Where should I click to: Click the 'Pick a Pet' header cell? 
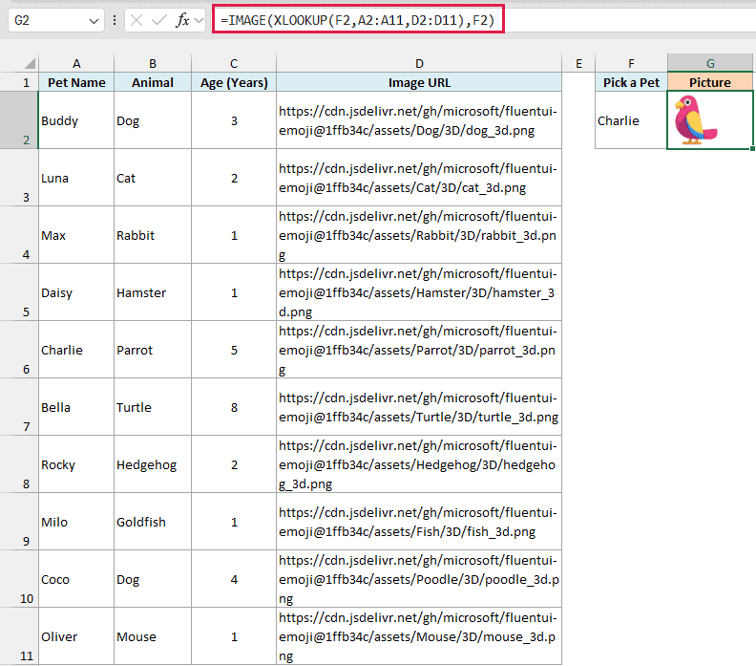click(631, 82)
